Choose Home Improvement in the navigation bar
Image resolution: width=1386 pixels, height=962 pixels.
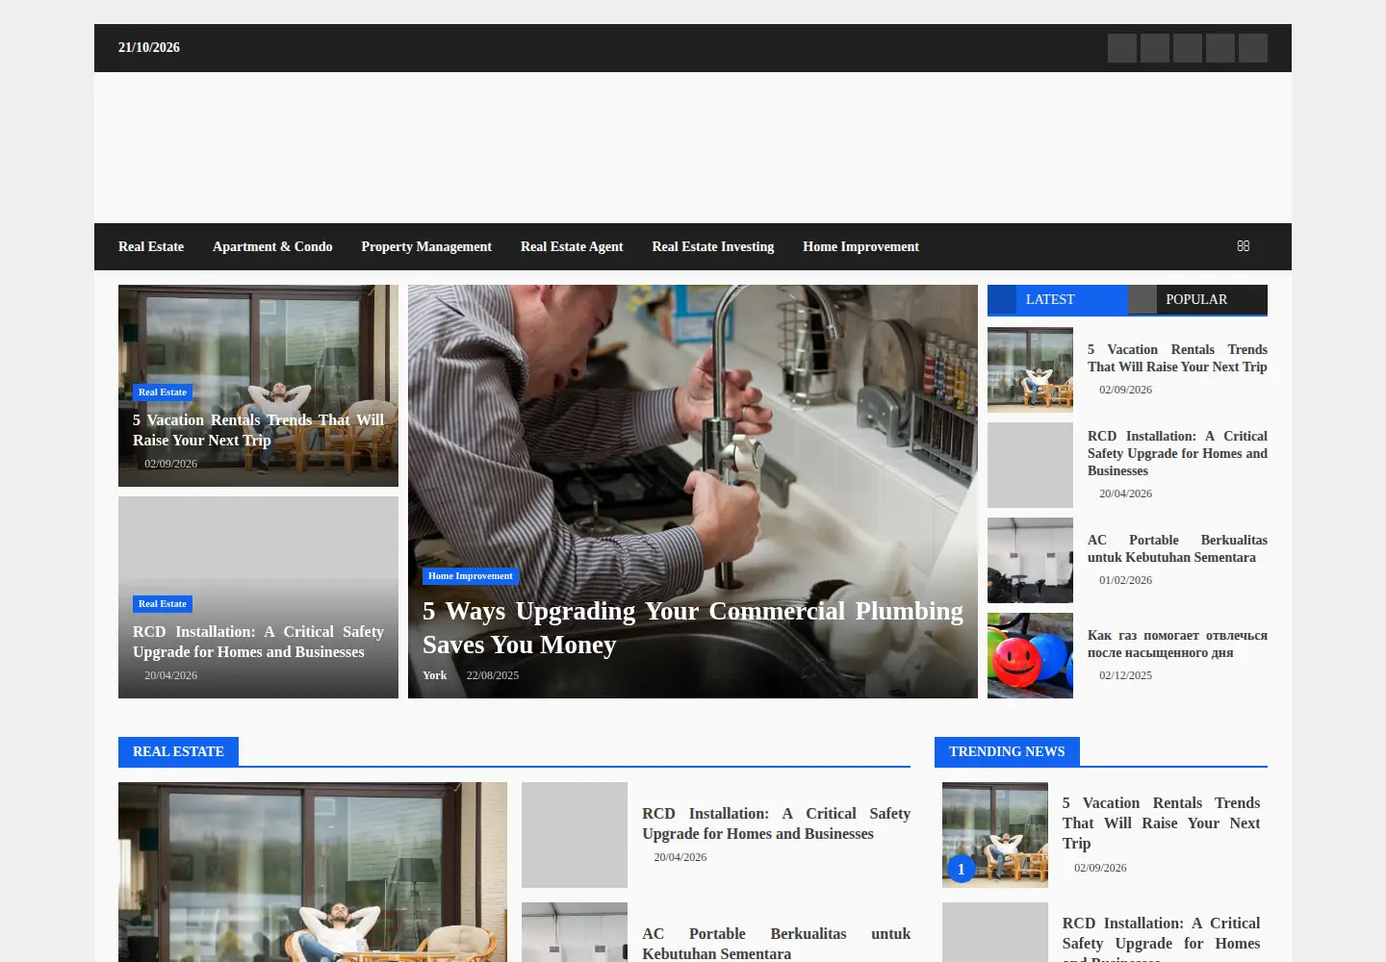pyautogui.click(x=860, y=246)
